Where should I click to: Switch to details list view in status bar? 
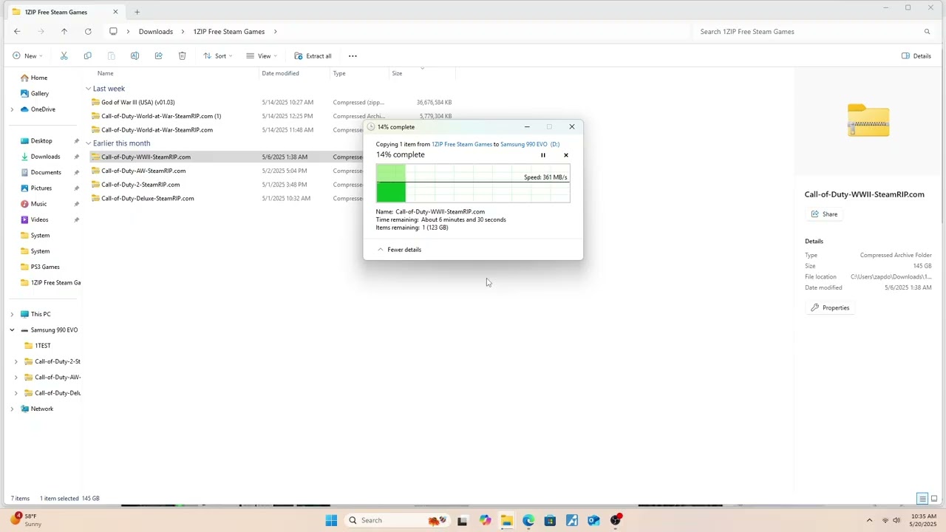(922, 499)
